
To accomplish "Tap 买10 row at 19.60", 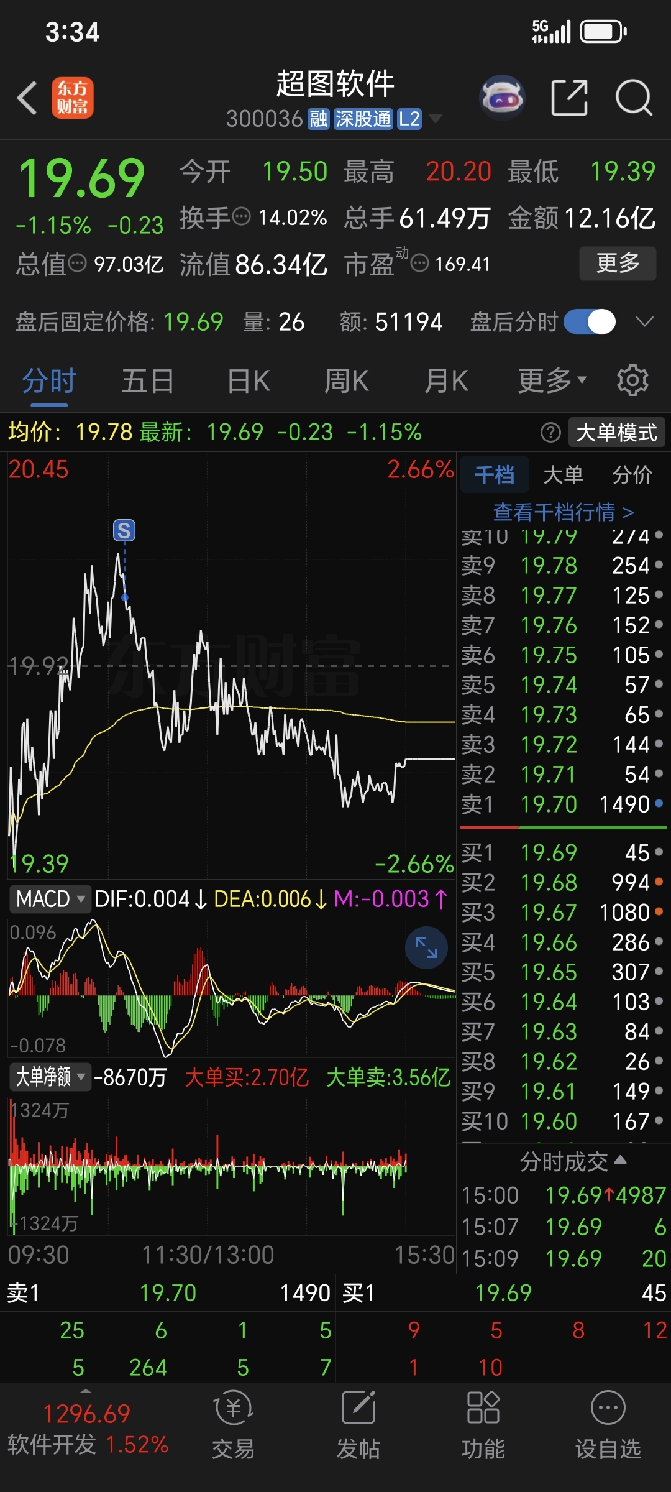I will tap(563, 1121).
